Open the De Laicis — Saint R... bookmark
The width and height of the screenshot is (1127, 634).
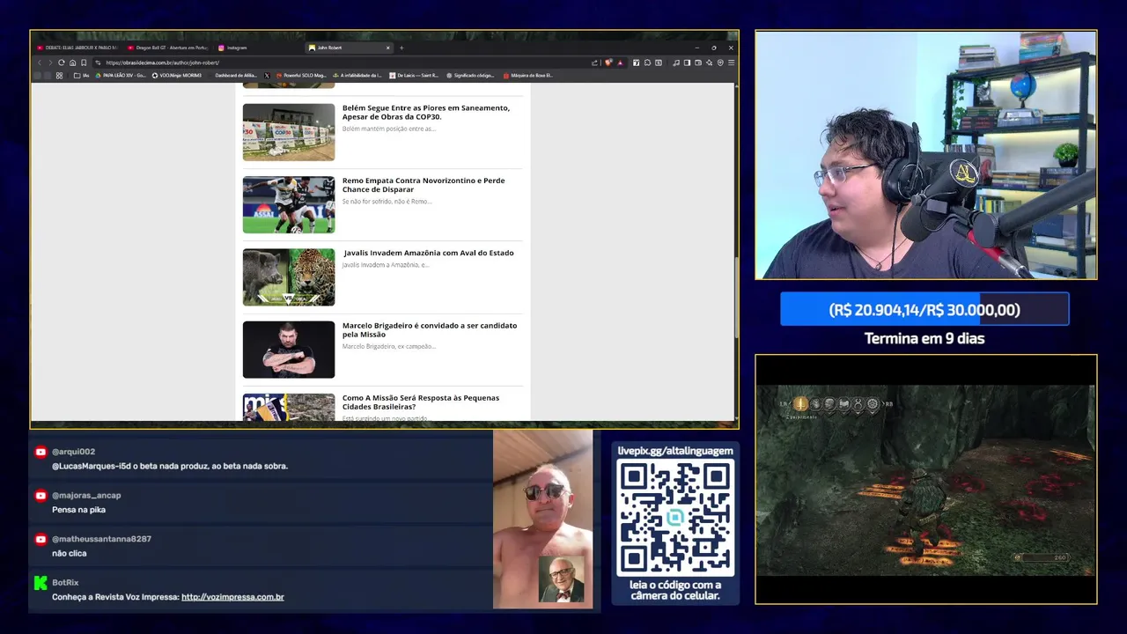[414, 76]
